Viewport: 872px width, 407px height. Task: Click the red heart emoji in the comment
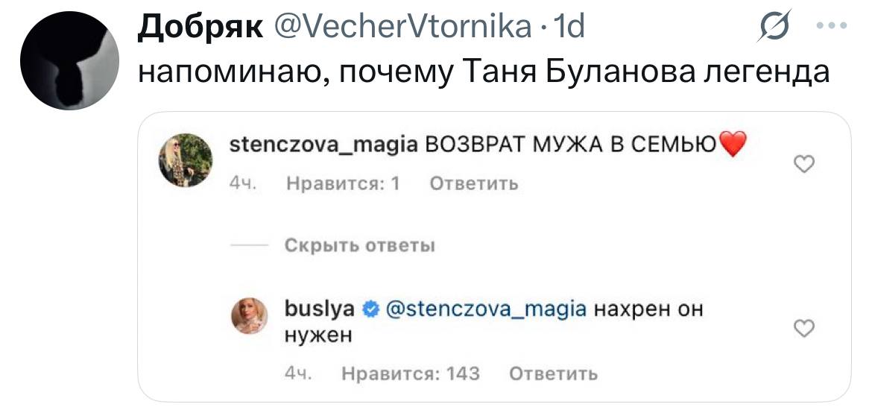731,144
